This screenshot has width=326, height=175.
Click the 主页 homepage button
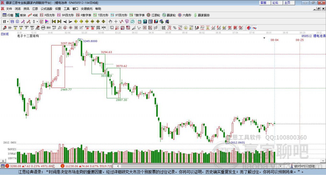pyautogui.click(x=289, y=3)
